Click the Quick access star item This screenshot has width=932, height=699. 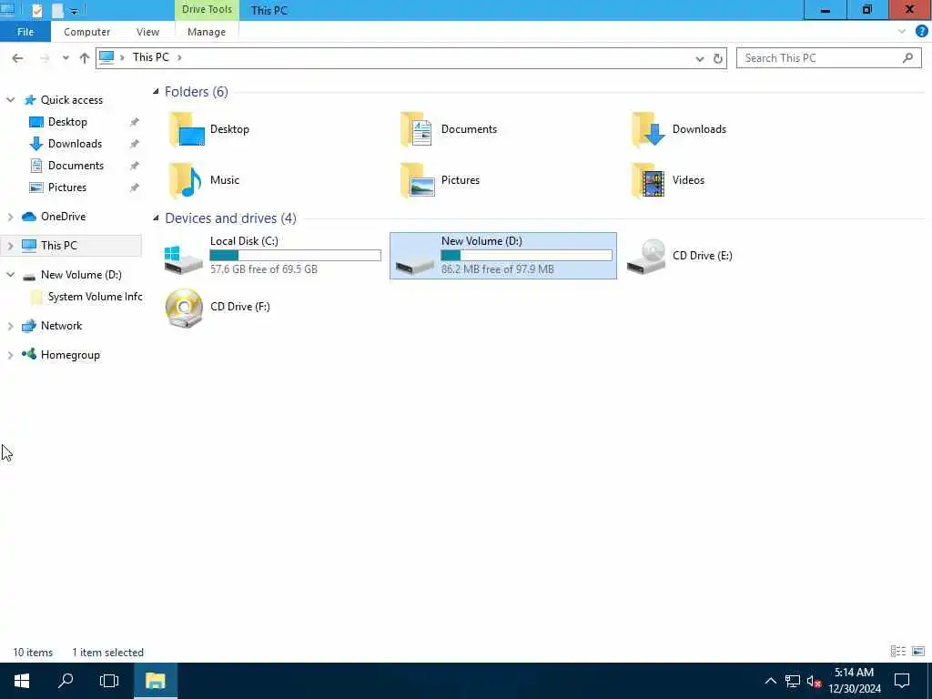(71, 100)
